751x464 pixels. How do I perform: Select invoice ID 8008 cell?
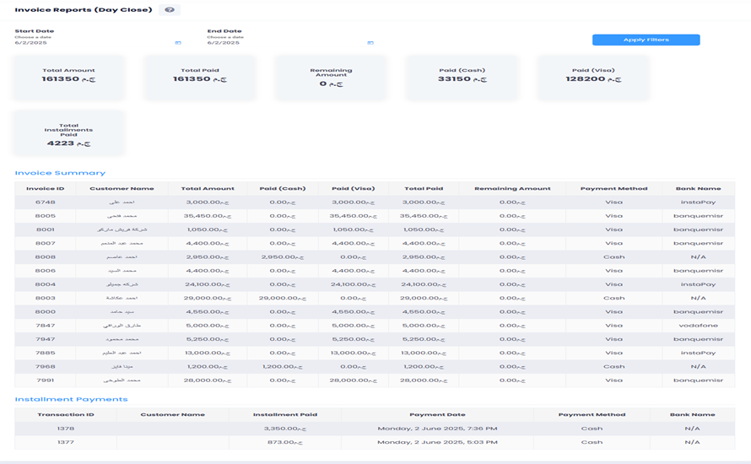click(45, 257)
